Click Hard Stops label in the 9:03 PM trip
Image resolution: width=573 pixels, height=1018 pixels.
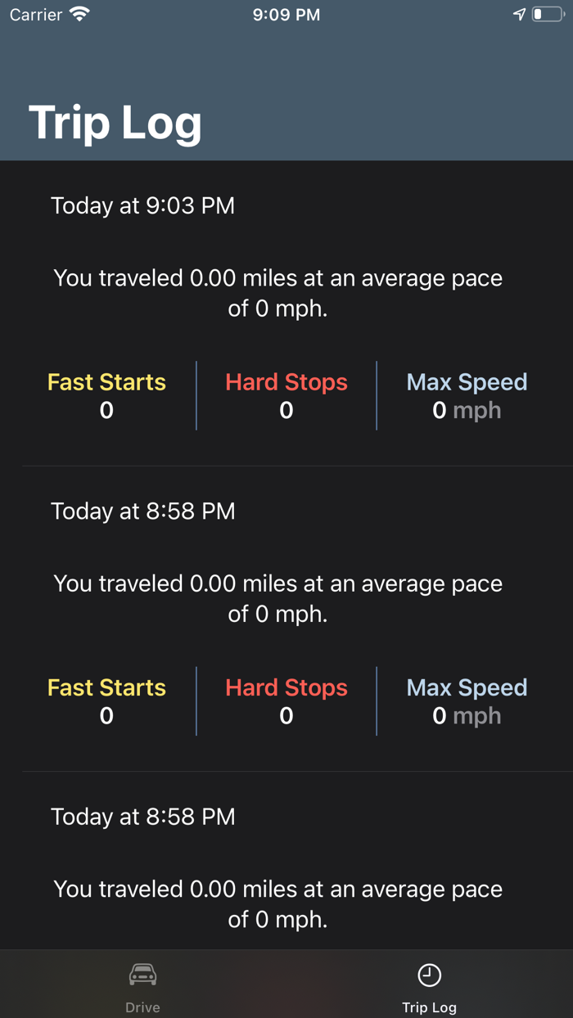286,381
